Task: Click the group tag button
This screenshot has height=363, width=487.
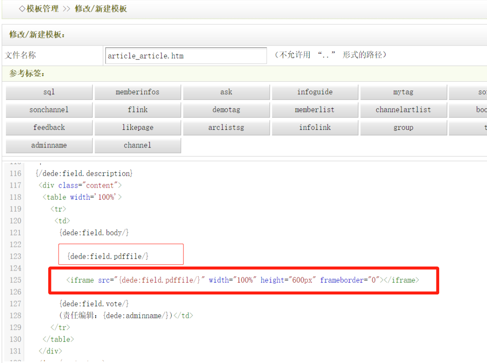Action: [x=403, y=128]
